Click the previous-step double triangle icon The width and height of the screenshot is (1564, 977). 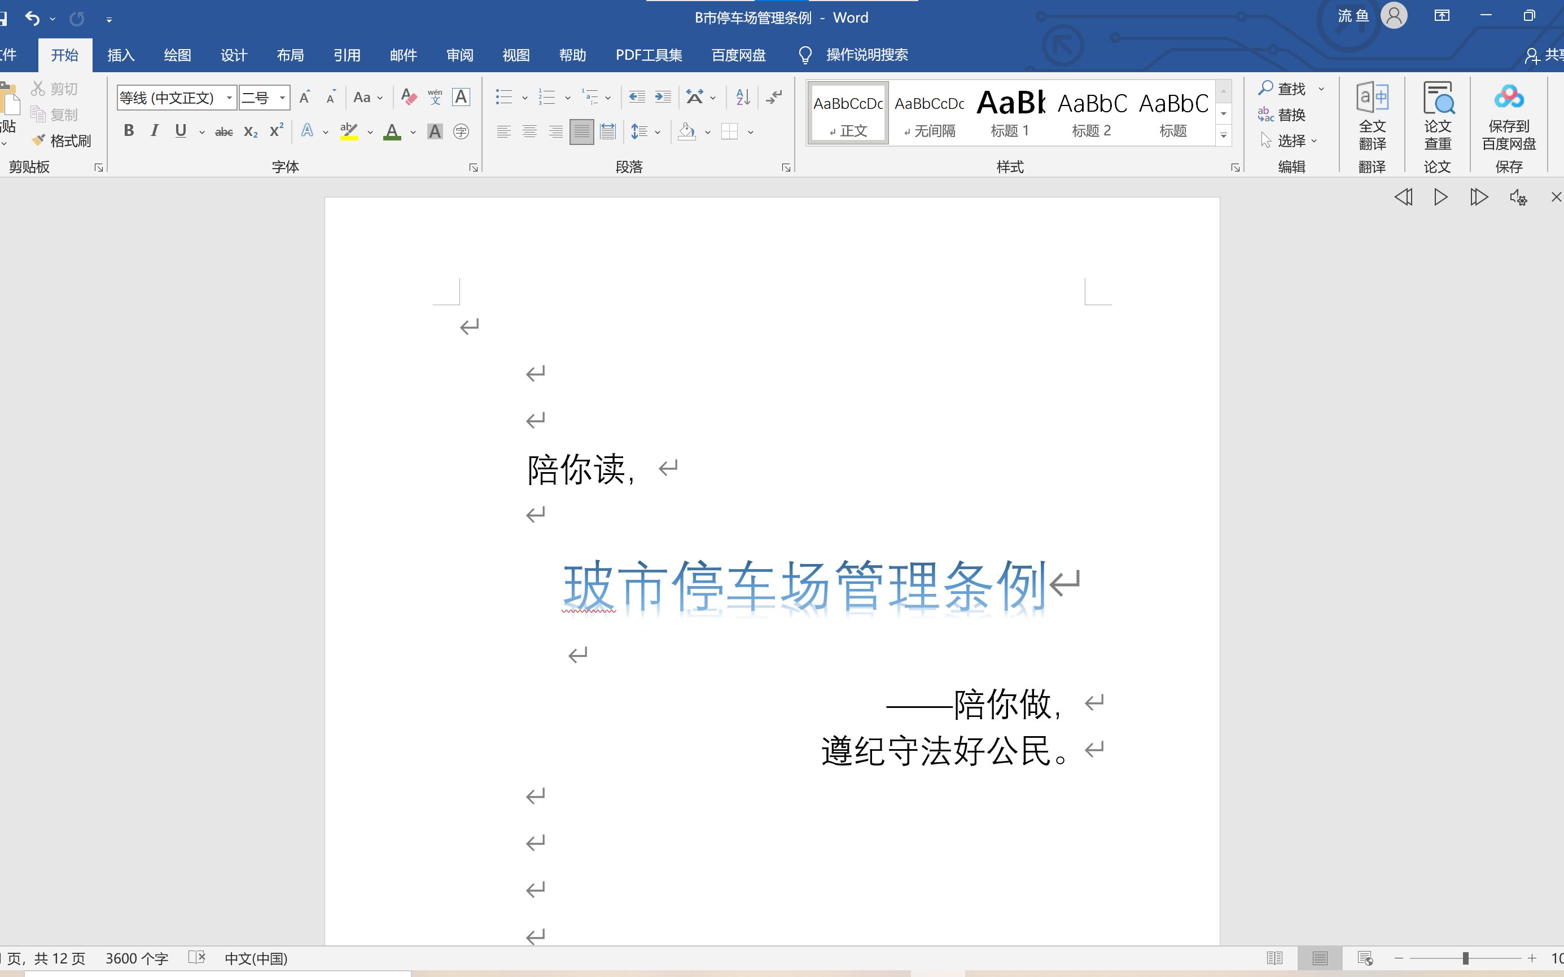click(1403, 196)
